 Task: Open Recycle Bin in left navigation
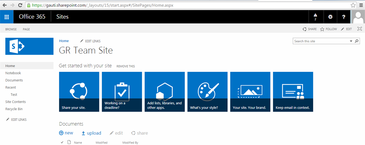coord(14,109)
